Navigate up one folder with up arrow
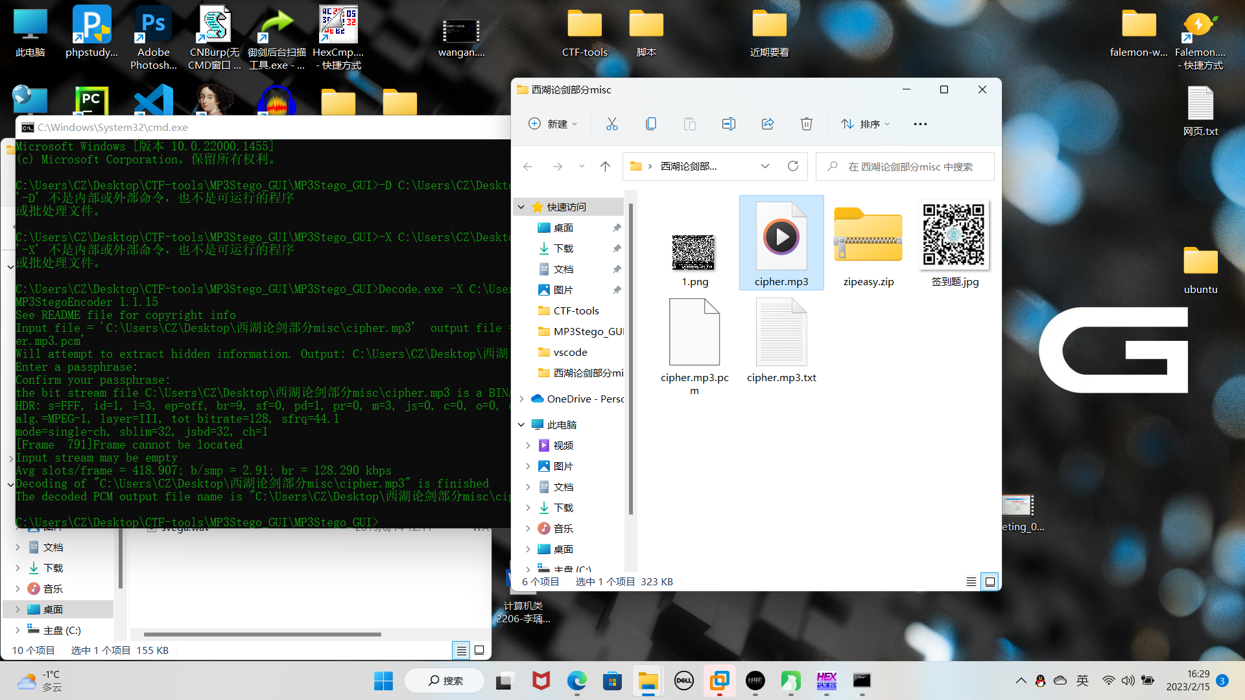This screenshot has height=700, width=1245. point(605,167)
